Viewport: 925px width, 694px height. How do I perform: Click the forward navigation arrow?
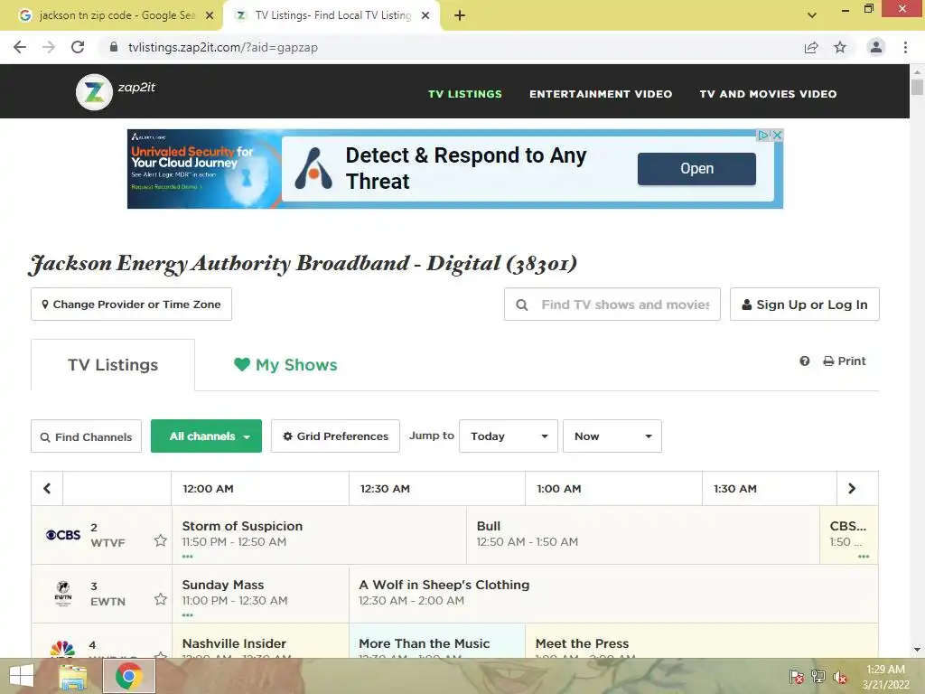point(49,47)
